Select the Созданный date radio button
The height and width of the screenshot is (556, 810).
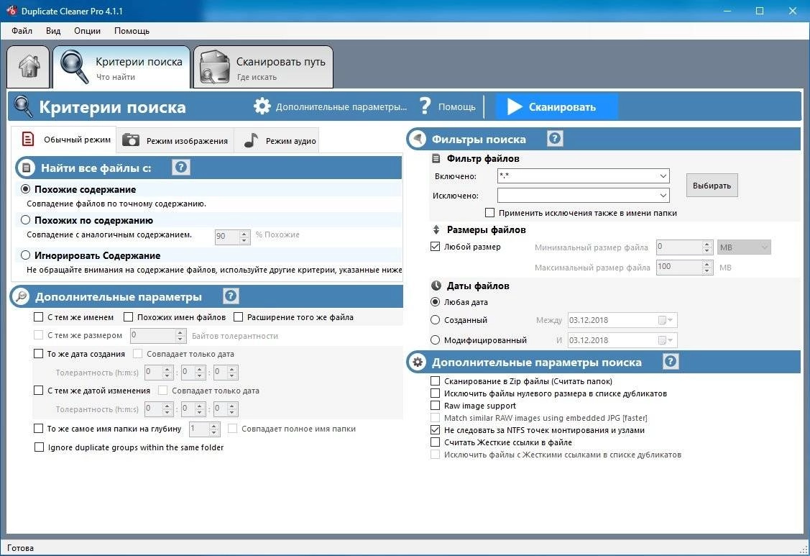pos(435,319)
